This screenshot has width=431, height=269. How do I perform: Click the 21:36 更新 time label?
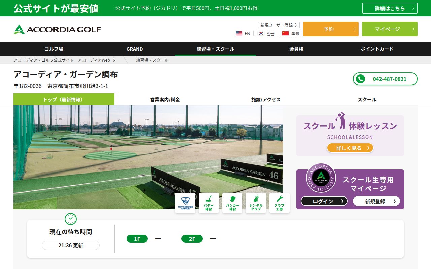click(71, 245)
